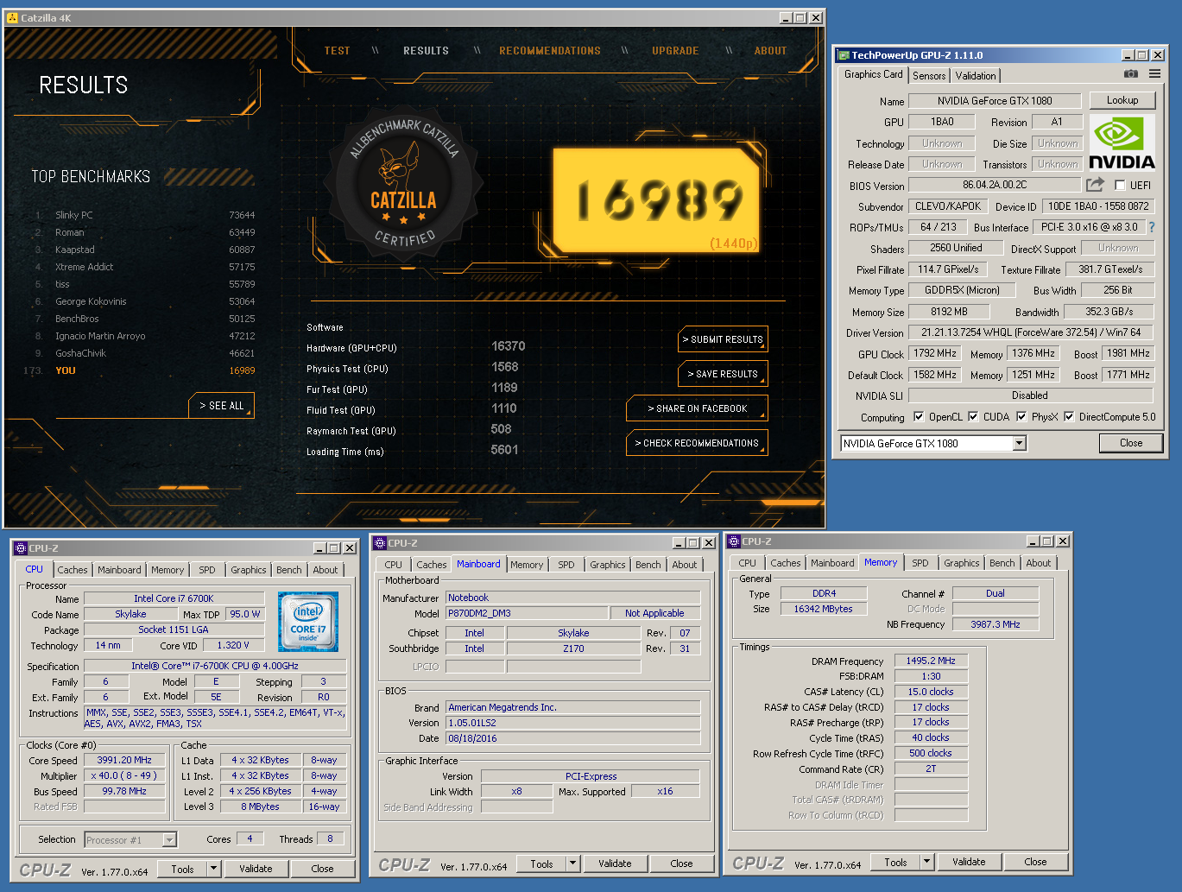Toggle the PhysX checkbox
Viewport: 1182px width, 892px height.
[1021, 416]
